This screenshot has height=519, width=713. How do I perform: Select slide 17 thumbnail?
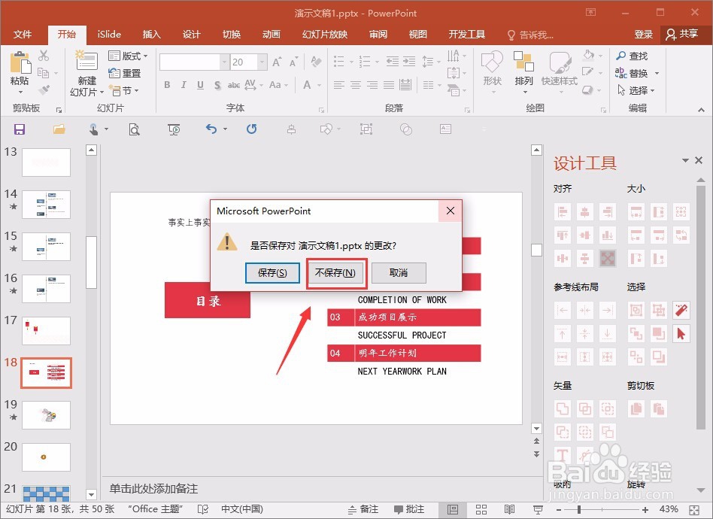[x=47, y=331]
